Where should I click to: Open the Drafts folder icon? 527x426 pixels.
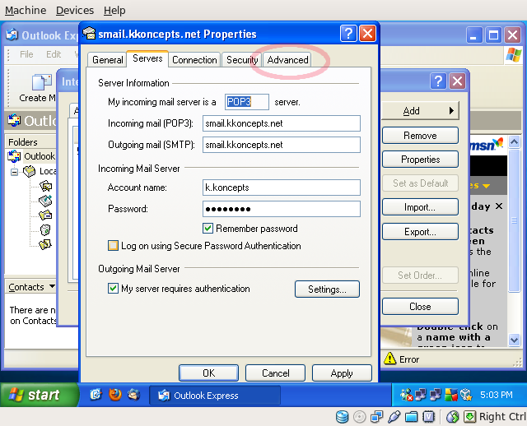click(45, 244)
